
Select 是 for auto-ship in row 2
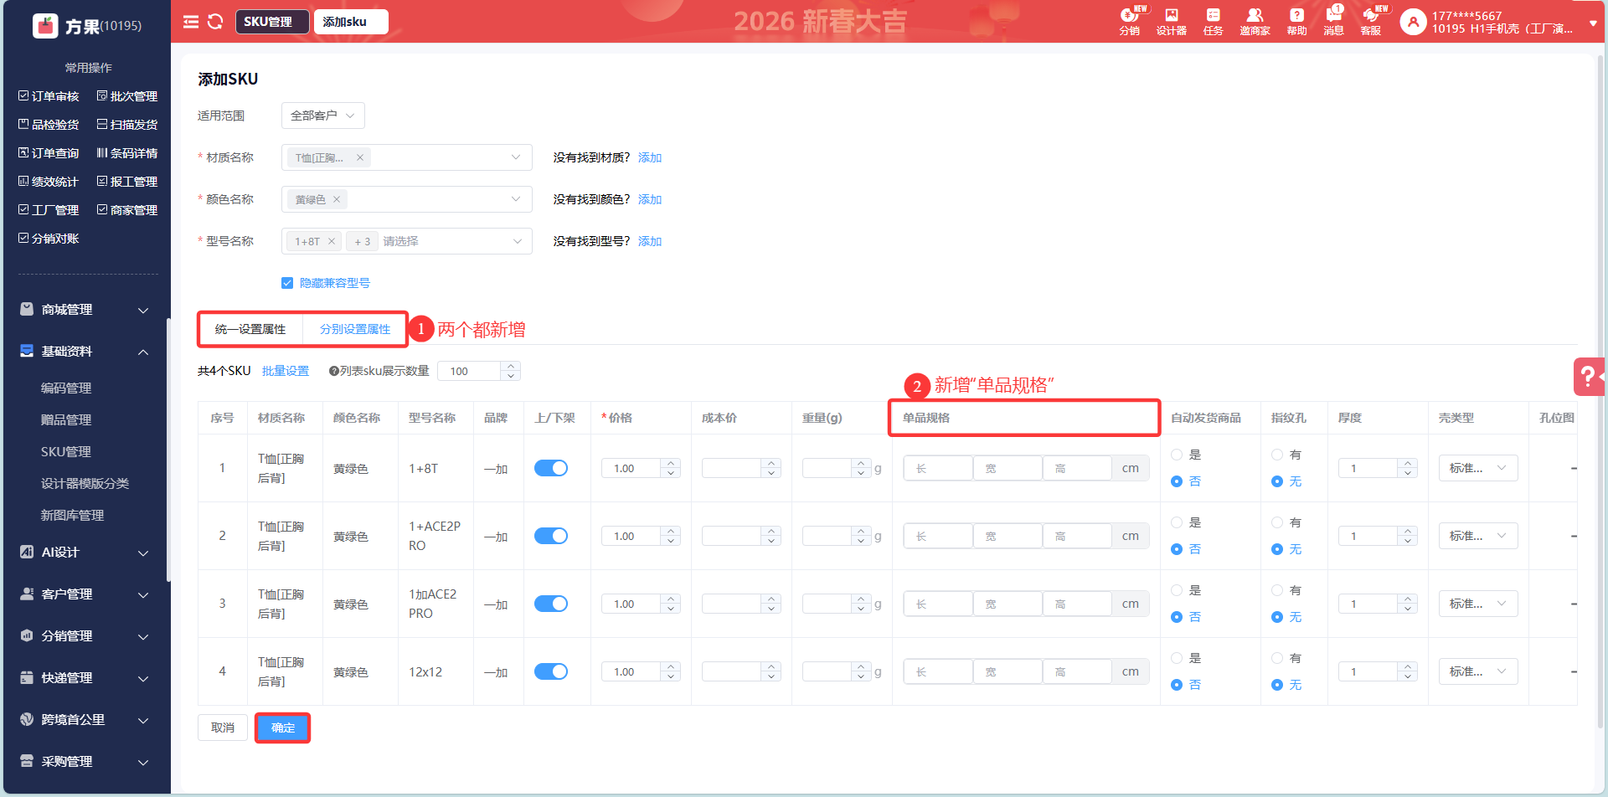coord(1177,522)
